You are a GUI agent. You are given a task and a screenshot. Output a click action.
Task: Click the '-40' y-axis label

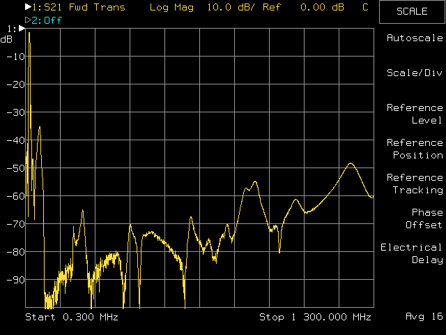coord(16,140)
